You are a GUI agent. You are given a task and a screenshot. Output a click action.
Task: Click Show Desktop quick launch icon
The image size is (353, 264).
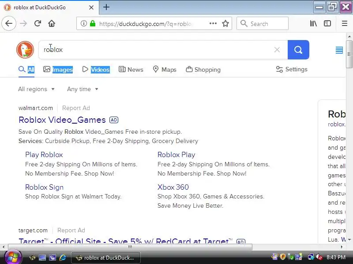(42, 257)
